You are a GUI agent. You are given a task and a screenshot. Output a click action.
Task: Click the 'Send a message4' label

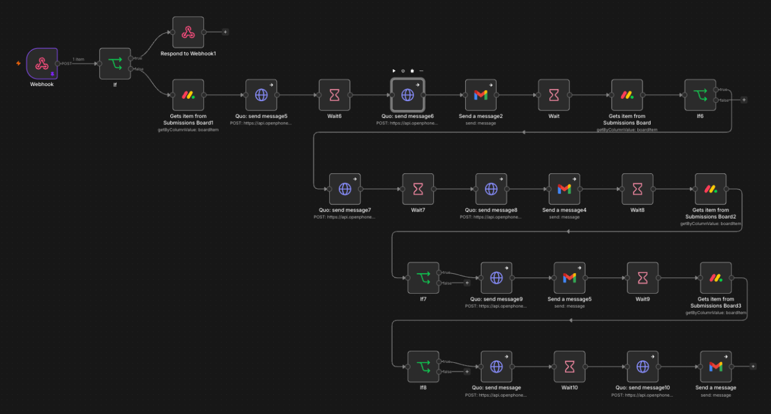pos(565,210)
